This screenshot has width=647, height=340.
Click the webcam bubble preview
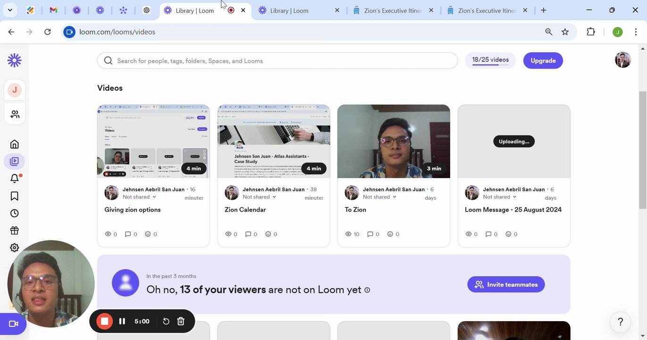tap(51, 284)
